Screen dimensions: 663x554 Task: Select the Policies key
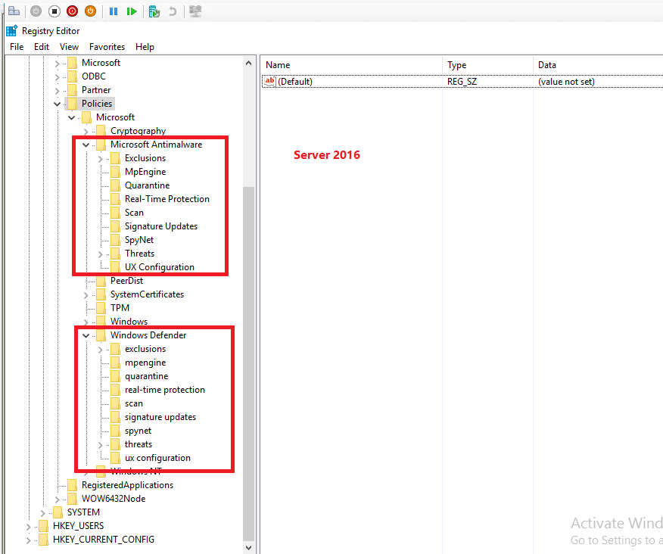click(x=97, y=104)
